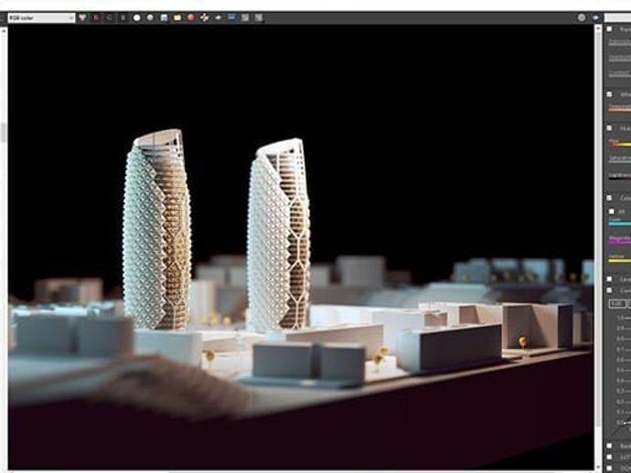Adjust the Saturation slider
Screen dimensions: 631x473
click(620, 162)
